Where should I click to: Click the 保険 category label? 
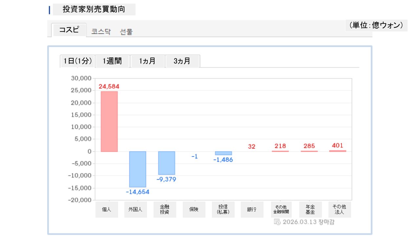194,209
